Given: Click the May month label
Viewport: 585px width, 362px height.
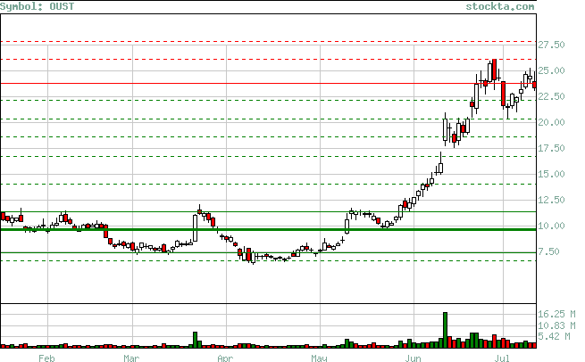Looking at the screenshot, I should click(319, 358).
